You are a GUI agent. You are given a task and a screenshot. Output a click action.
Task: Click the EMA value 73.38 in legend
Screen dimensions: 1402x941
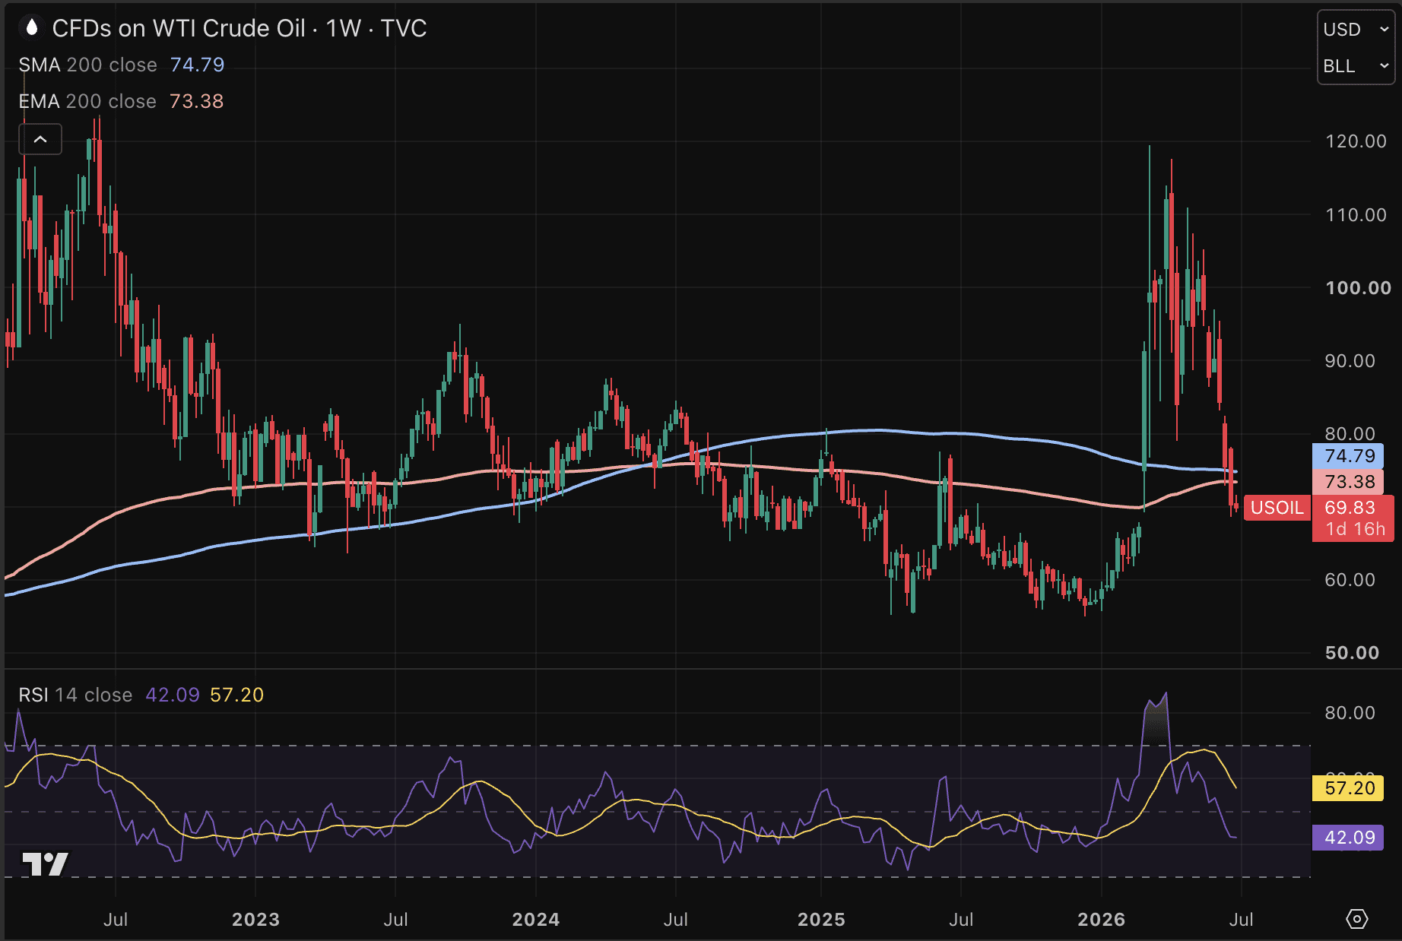coord(197,101)
